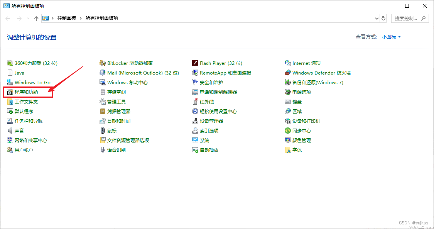The image size is (434, 229).
Task: Click the Windows 移动中心 icon
Action: pos(103,83)
